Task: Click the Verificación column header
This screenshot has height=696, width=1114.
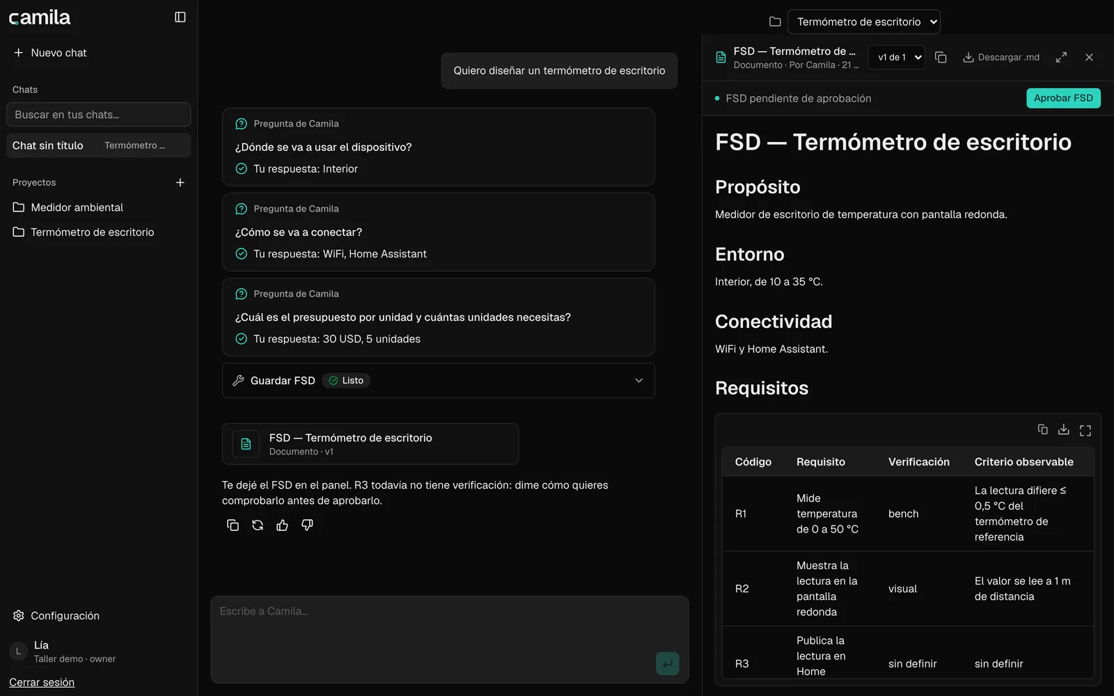Action: pyautogui.click(x=918, y=462)
